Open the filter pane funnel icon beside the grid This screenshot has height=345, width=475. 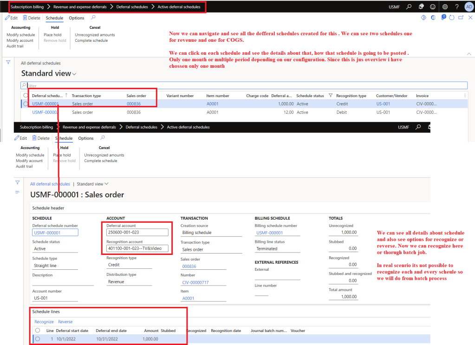click(8, 62)
